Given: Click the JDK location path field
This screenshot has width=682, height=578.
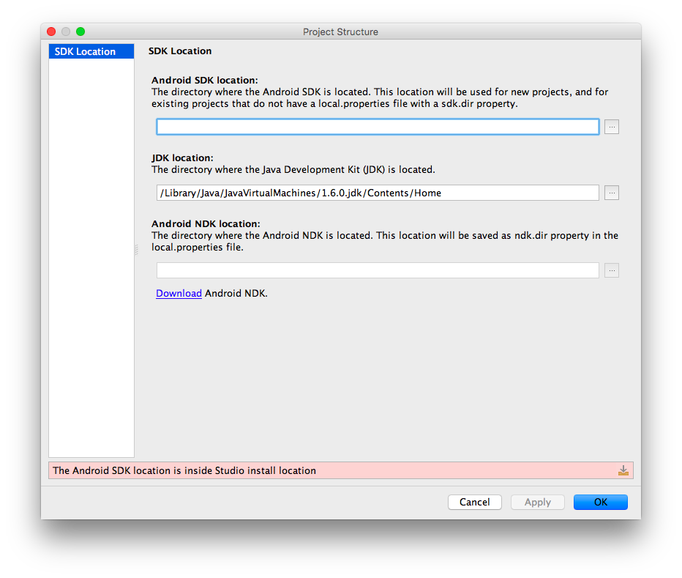Looking at the screenshot, I should point(378,193).
